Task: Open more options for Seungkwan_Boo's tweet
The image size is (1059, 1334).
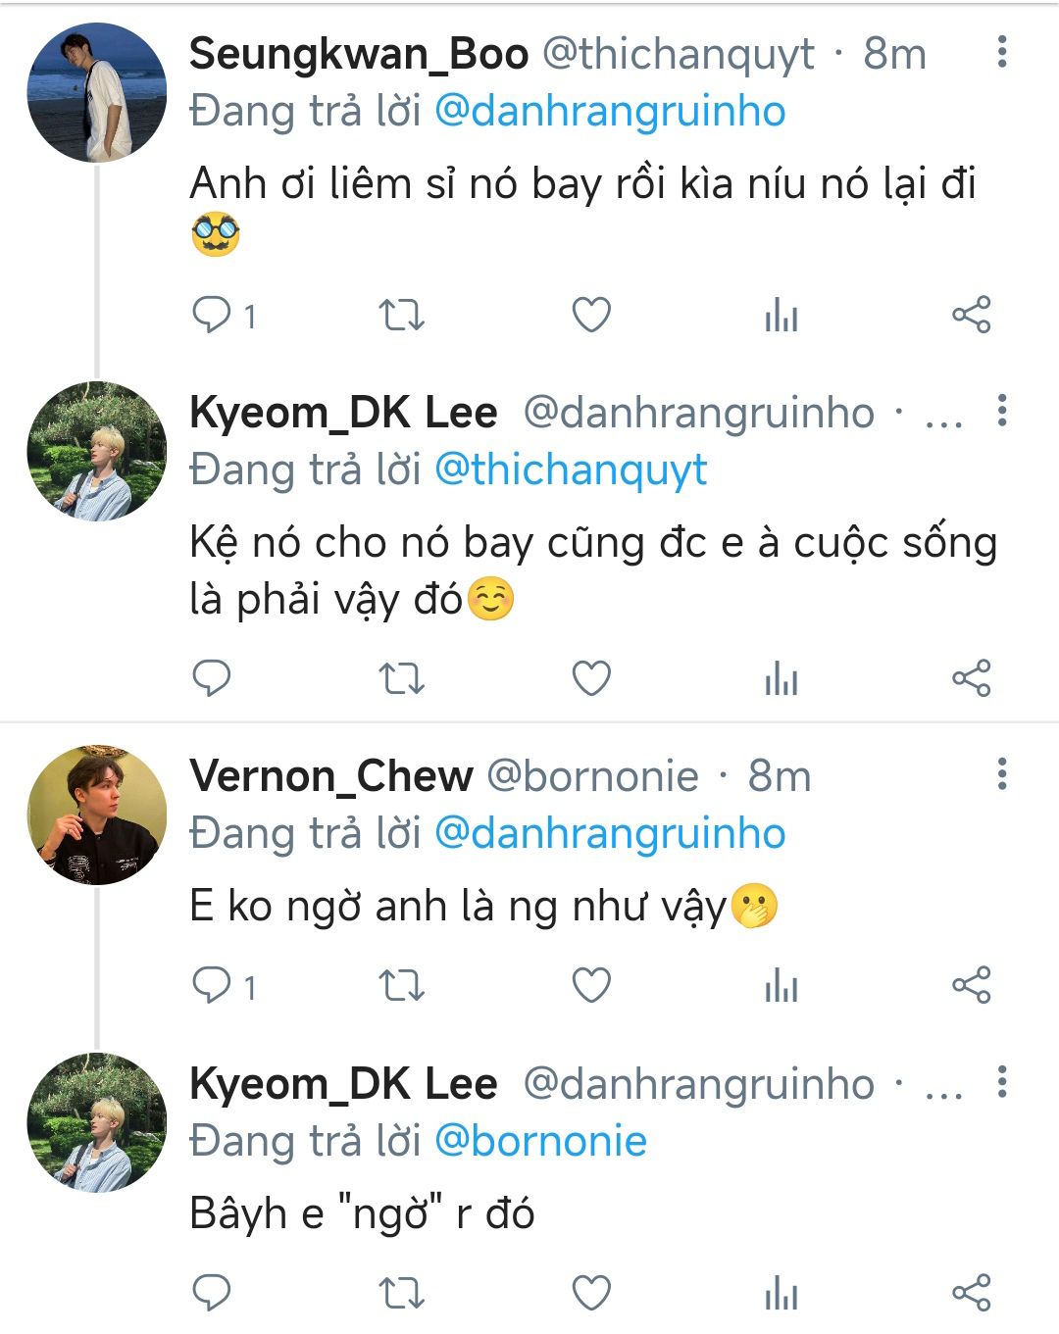Action: [x=1001, y=52]
